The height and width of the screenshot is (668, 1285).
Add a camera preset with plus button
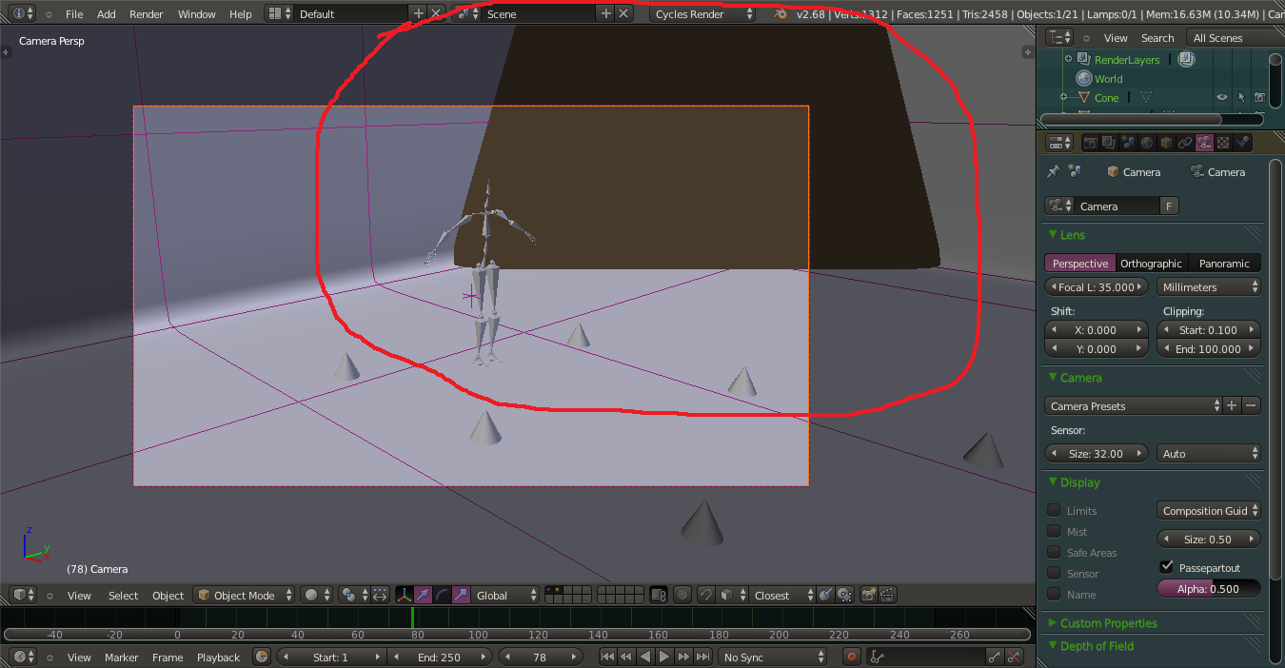(x=1232, y=405)
